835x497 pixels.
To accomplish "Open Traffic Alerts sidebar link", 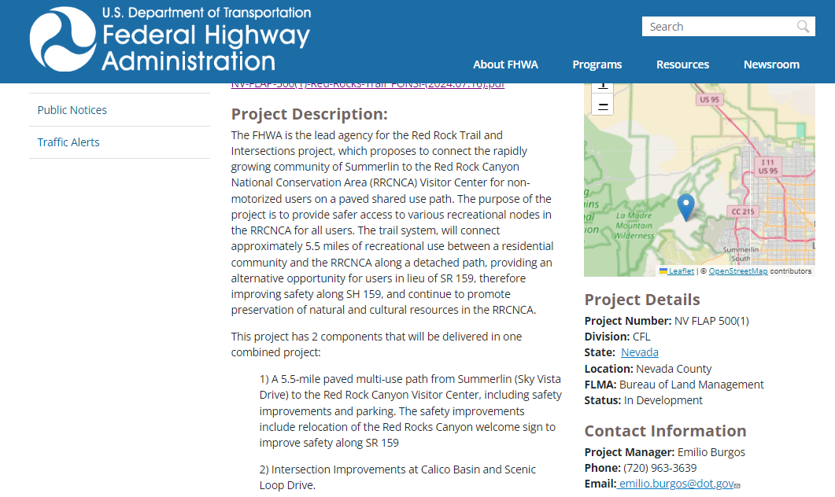I will tap(68, 142).
